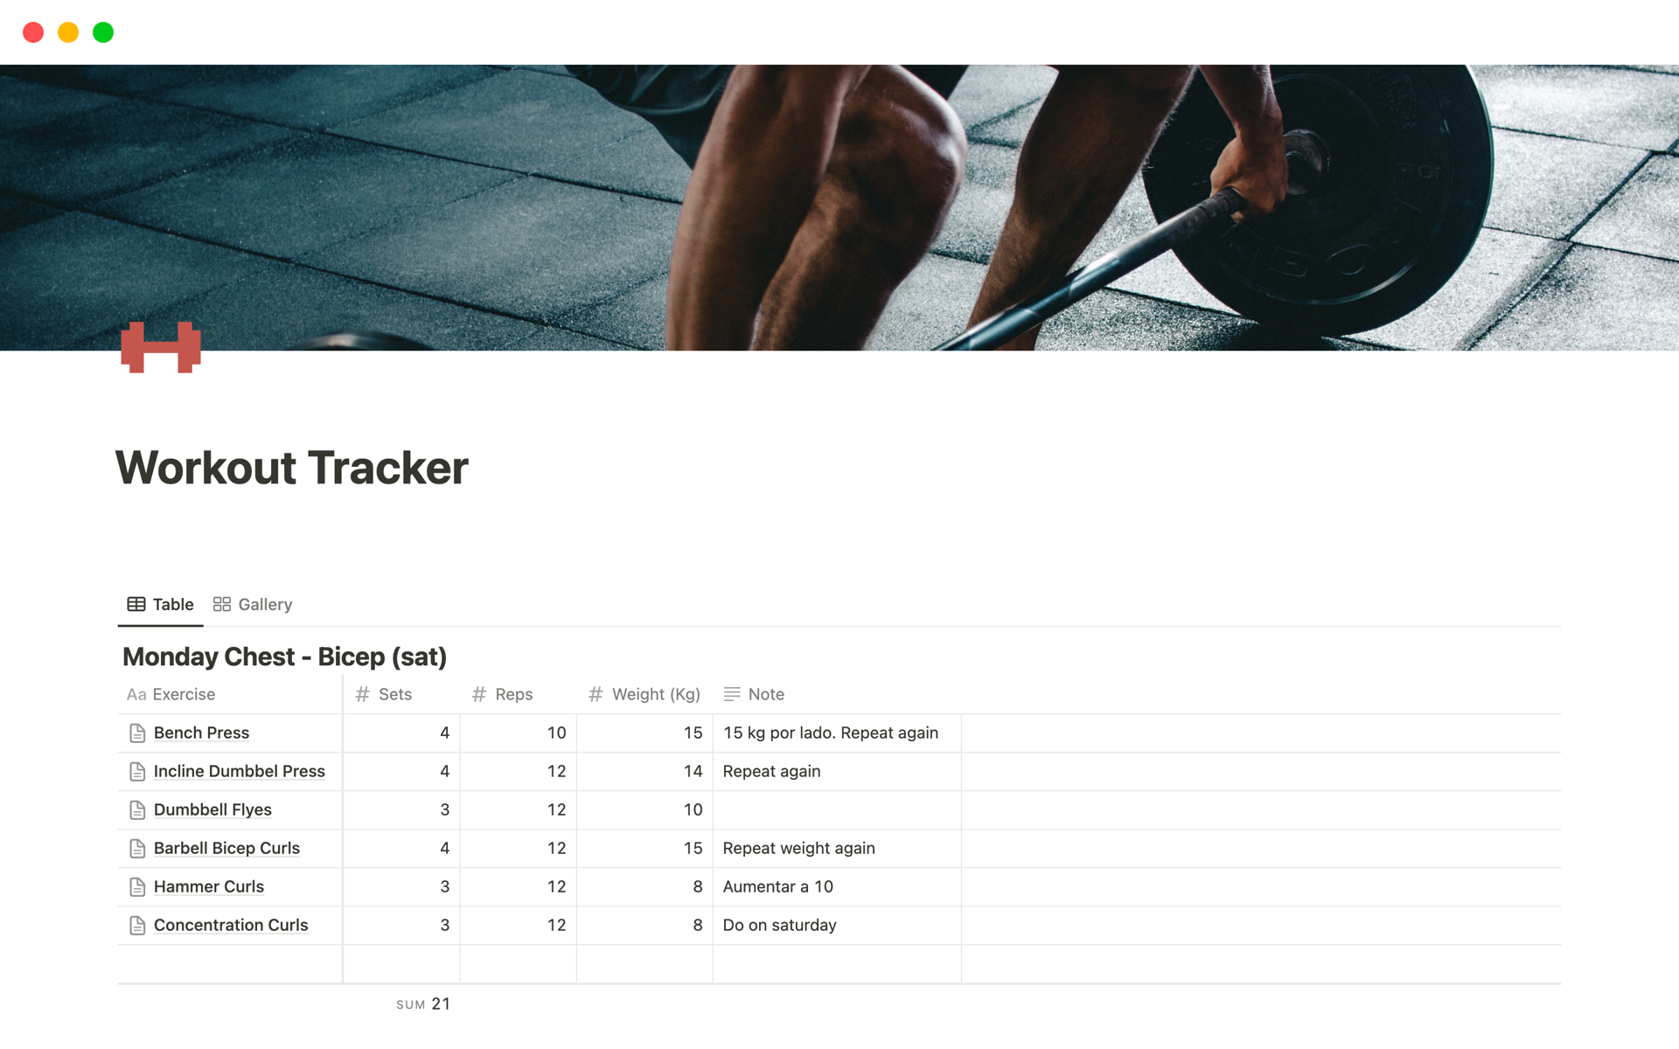This screenshot has width=1679, height=1049.
Task: Click the Aumentar a 10 note cell
Action: [x=777, y=887]
